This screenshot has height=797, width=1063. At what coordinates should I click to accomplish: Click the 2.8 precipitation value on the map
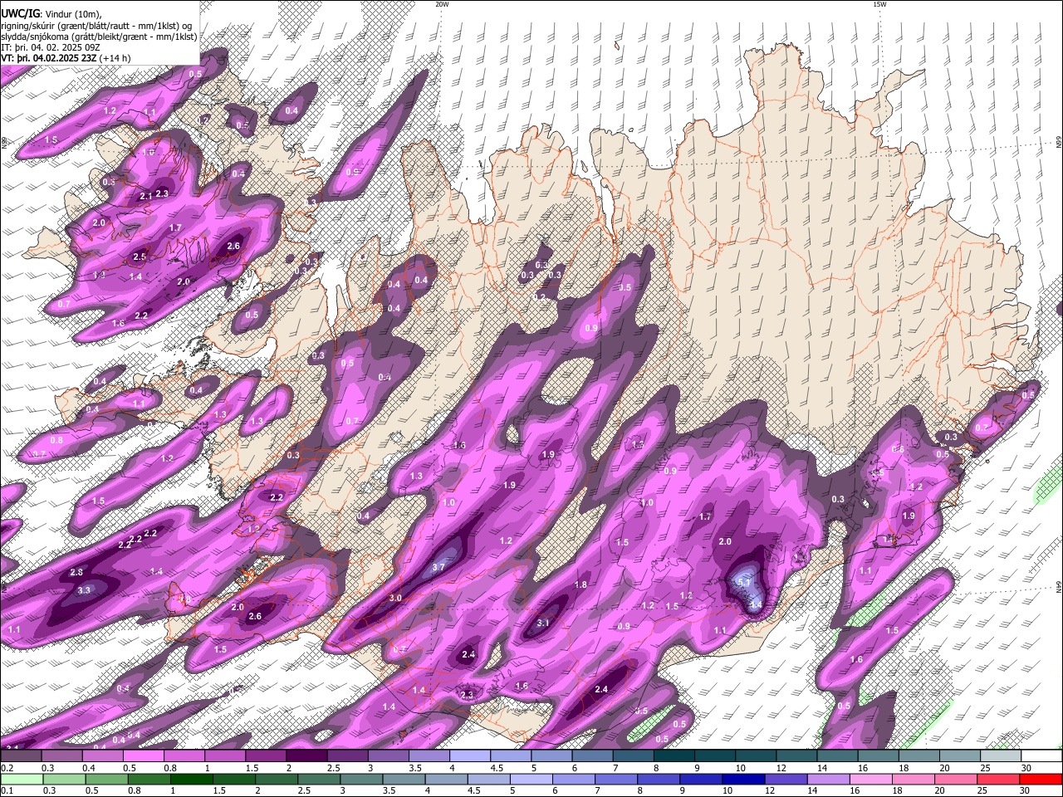point(76,572)
